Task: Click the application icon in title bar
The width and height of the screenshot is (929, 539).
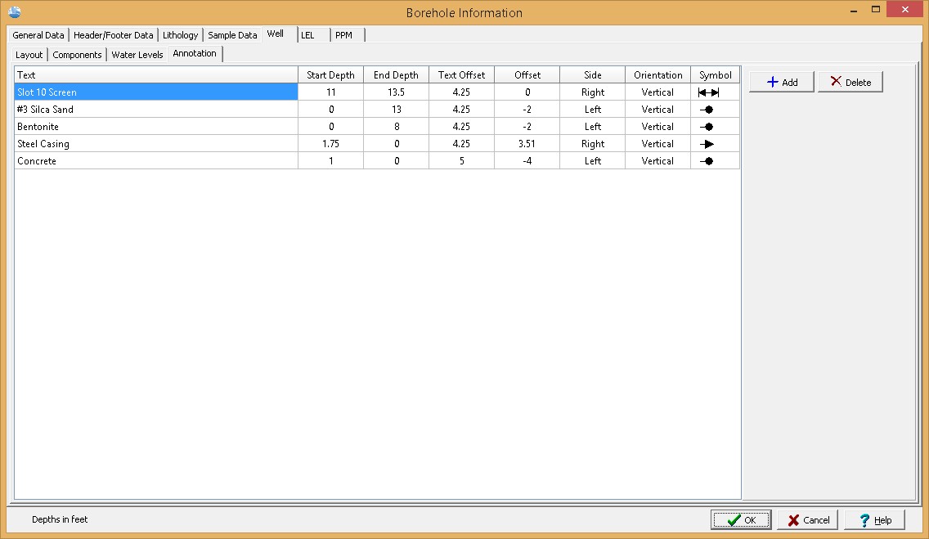Action: point(14,12)
